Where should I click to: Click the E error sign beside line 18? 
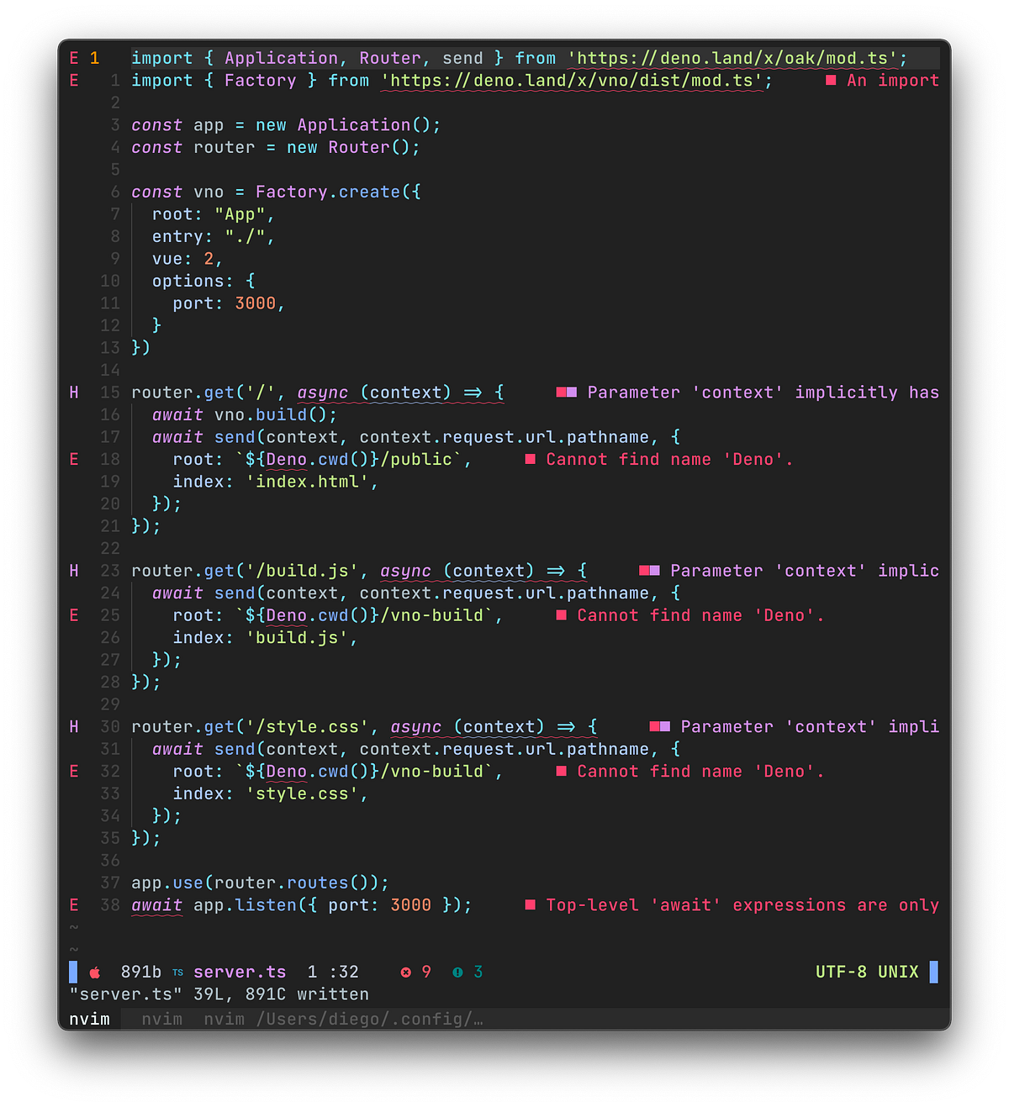pyautogui.click(x=73, y=459)
